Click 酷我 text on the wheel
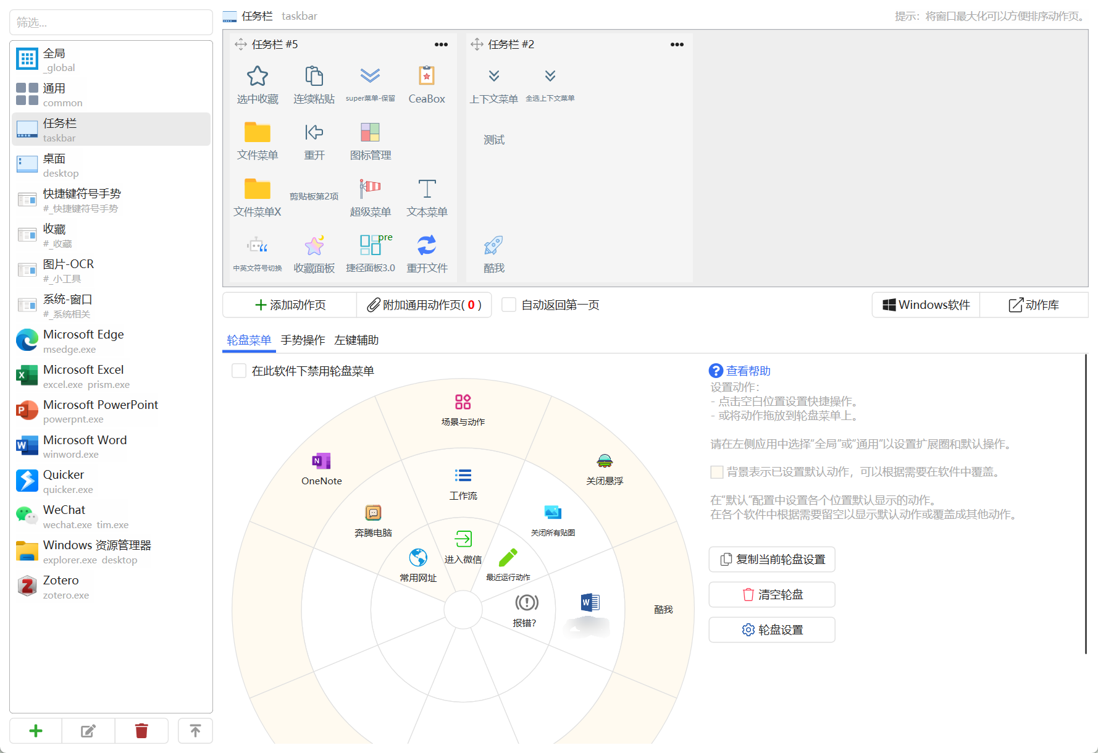The height and width of the screenshot is (753, 1098). tap(663, 610)
